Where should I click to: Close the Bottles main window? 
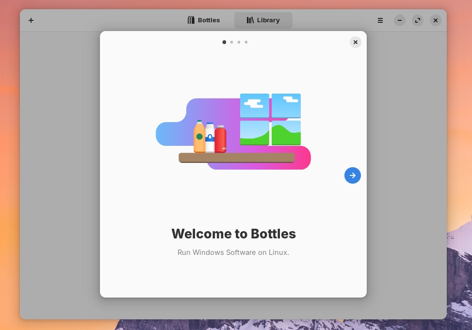[x=435, y=20]
